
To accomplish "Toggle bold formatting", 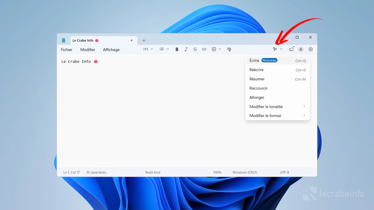I will pos(177,49).
